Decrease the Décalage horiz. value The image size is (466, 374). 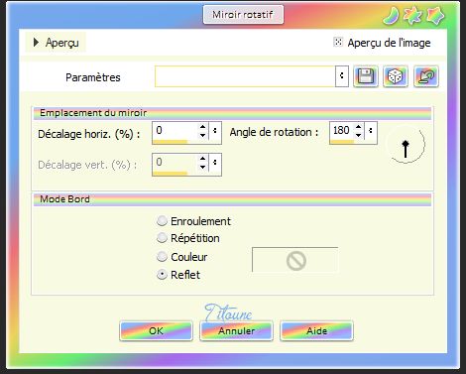[203, 135]
